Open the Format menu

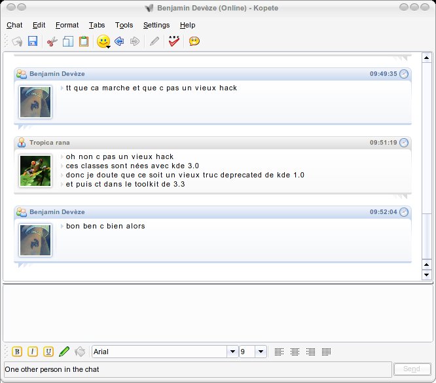click(x=67, y=25)
